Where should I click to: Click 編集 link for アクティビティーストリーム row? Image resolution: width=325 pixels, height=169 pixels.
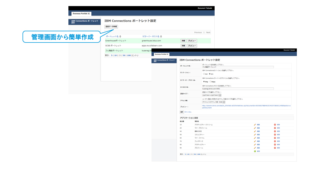click(258, 124)
